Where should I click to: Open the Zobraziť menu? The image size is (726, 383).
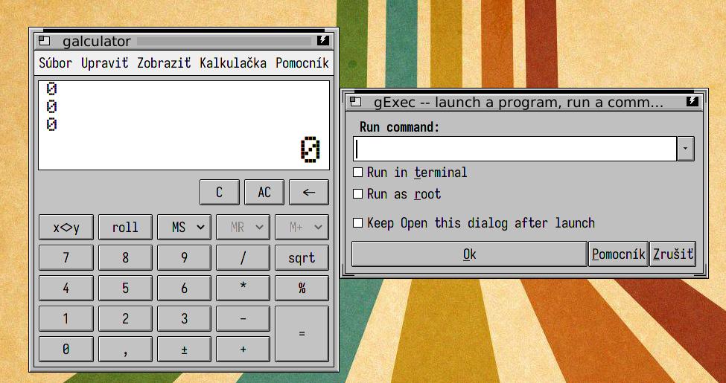164,63
